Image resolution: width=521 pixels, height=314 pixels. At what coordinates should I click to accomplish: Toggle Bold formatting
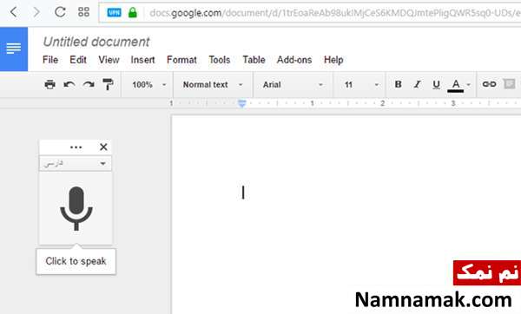point(398,85)
